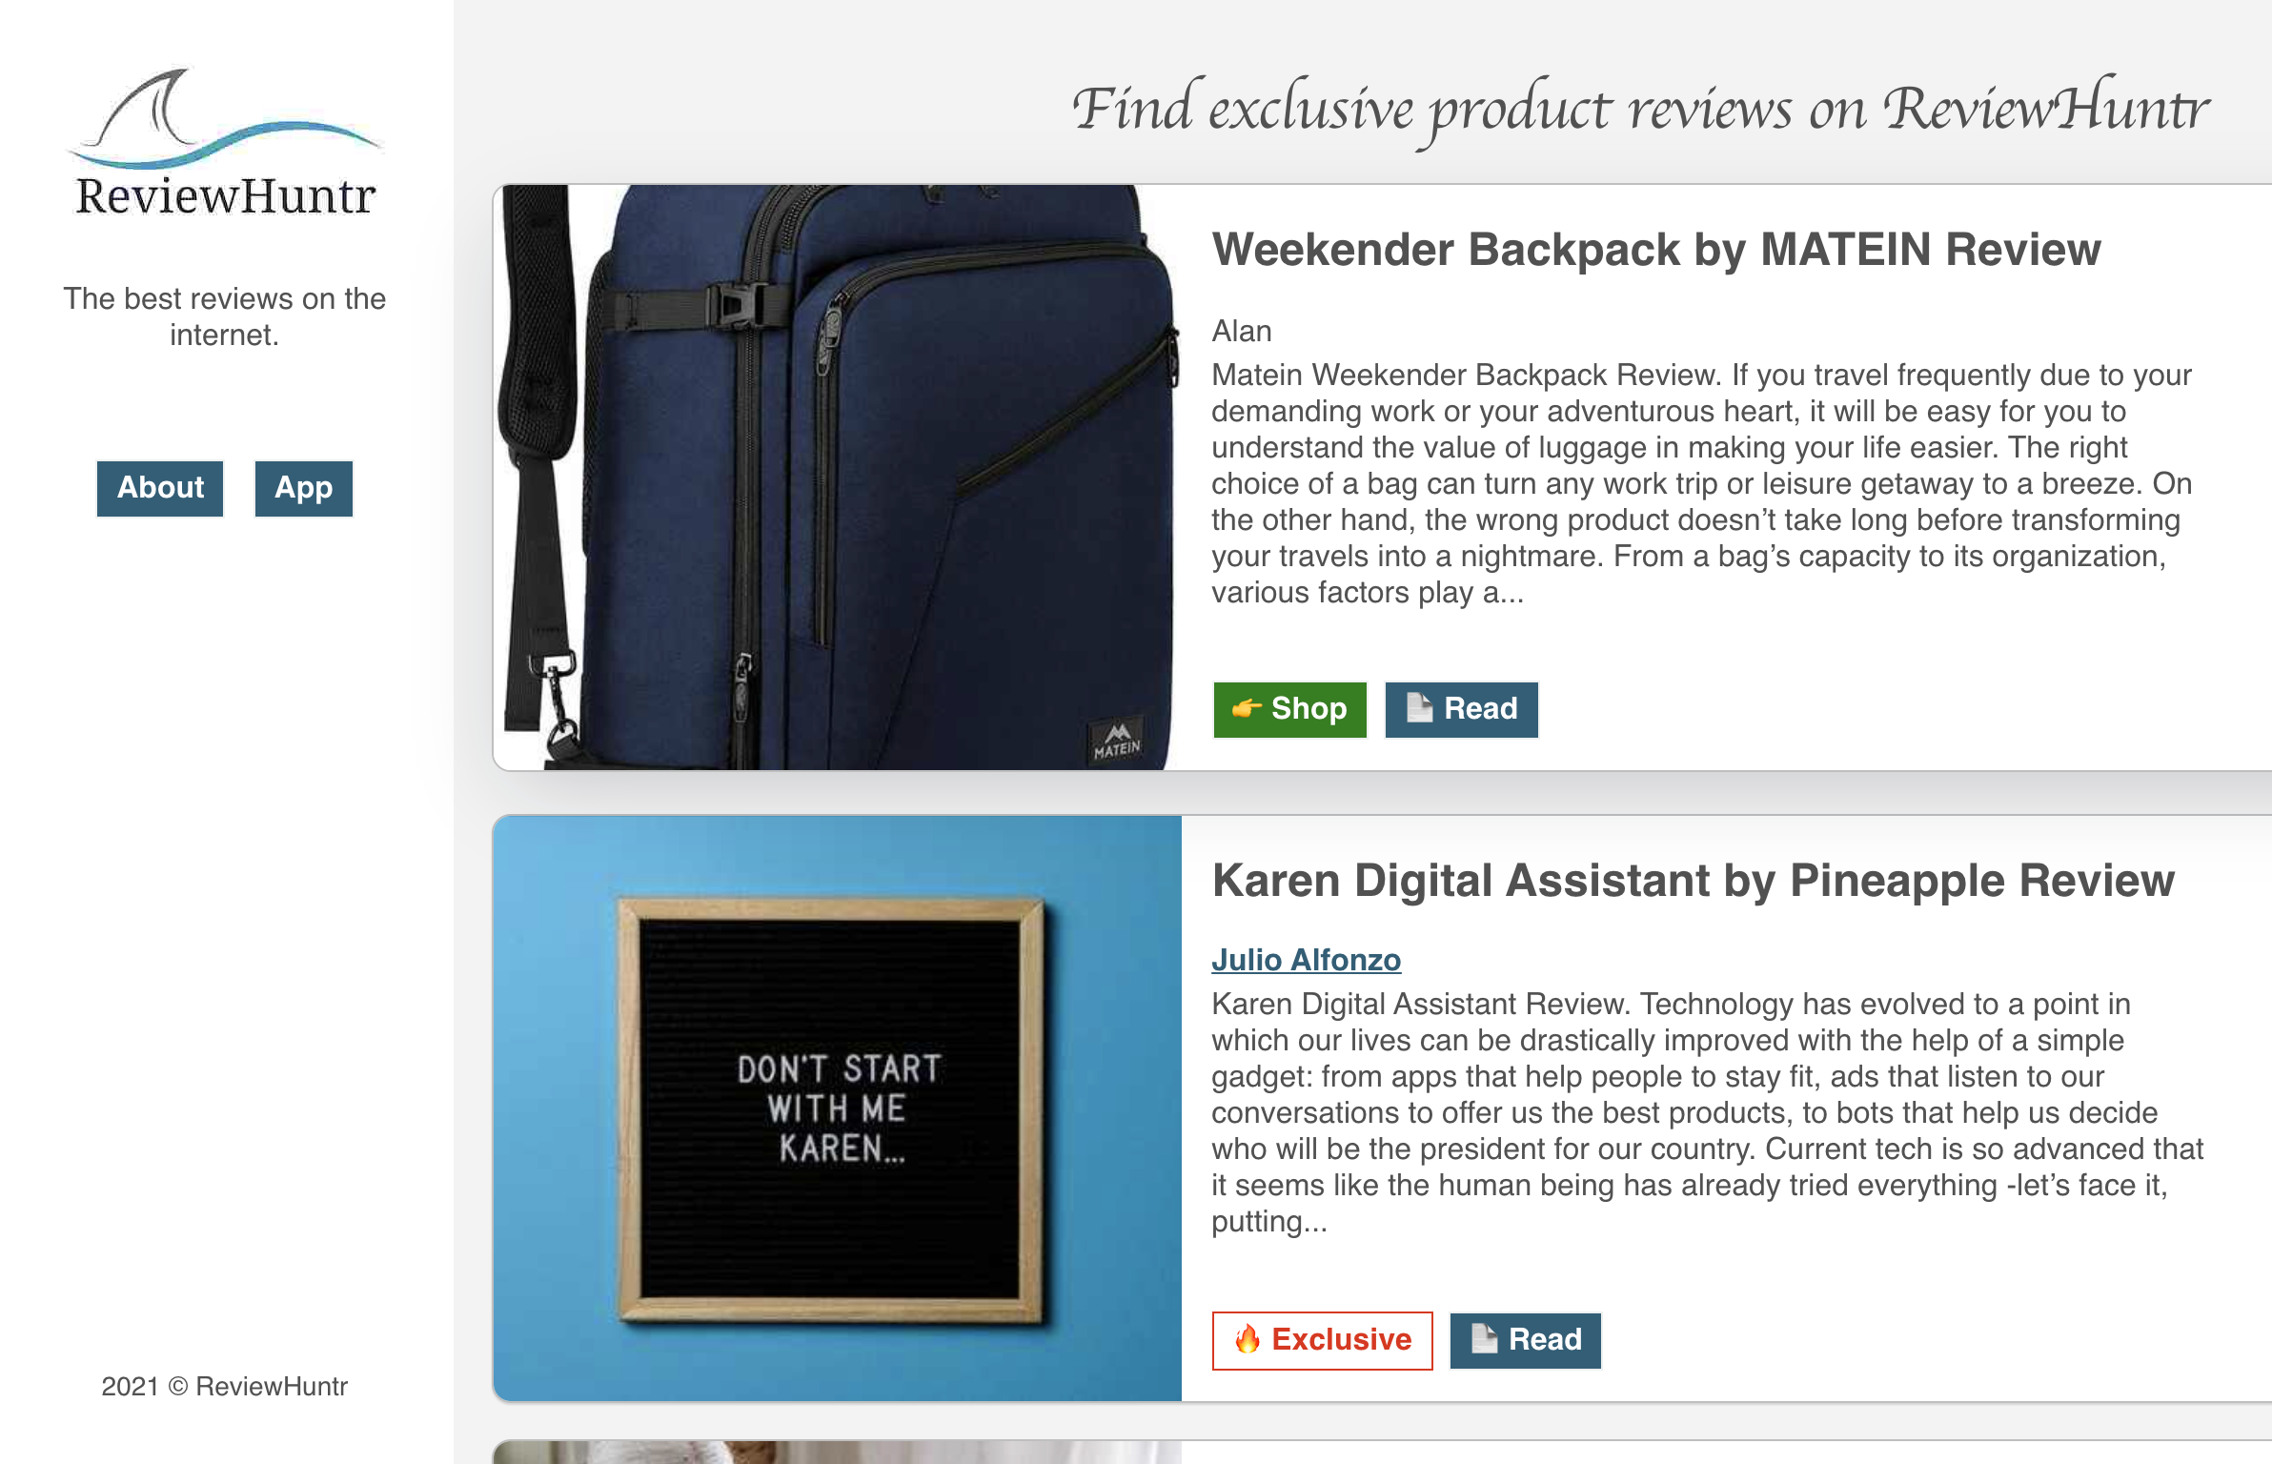Screen dimensions: 2272x1464
Task: Click the navy MATEIN backpack image
Action: [x=837, y=477]
